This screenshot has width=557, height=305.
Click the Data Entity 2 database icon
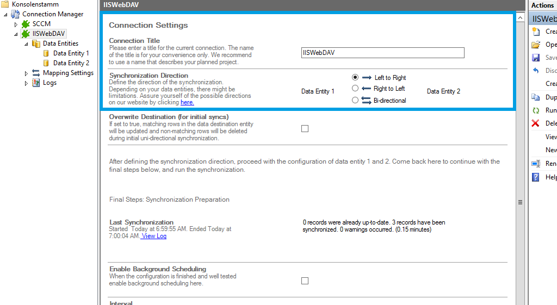[46, 63]
